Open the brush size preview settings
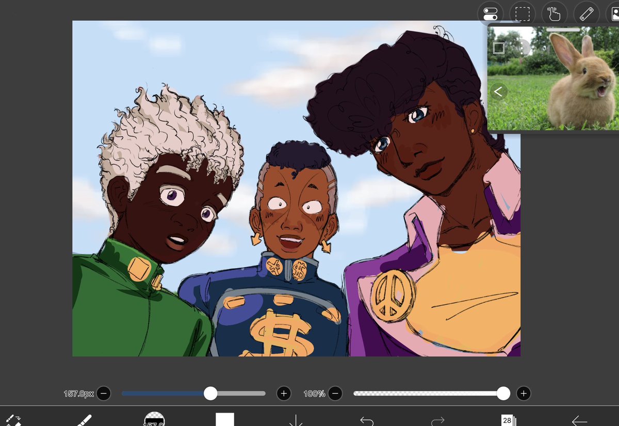The width and height of the screenshot is (619, 426). tap(154, 419)
